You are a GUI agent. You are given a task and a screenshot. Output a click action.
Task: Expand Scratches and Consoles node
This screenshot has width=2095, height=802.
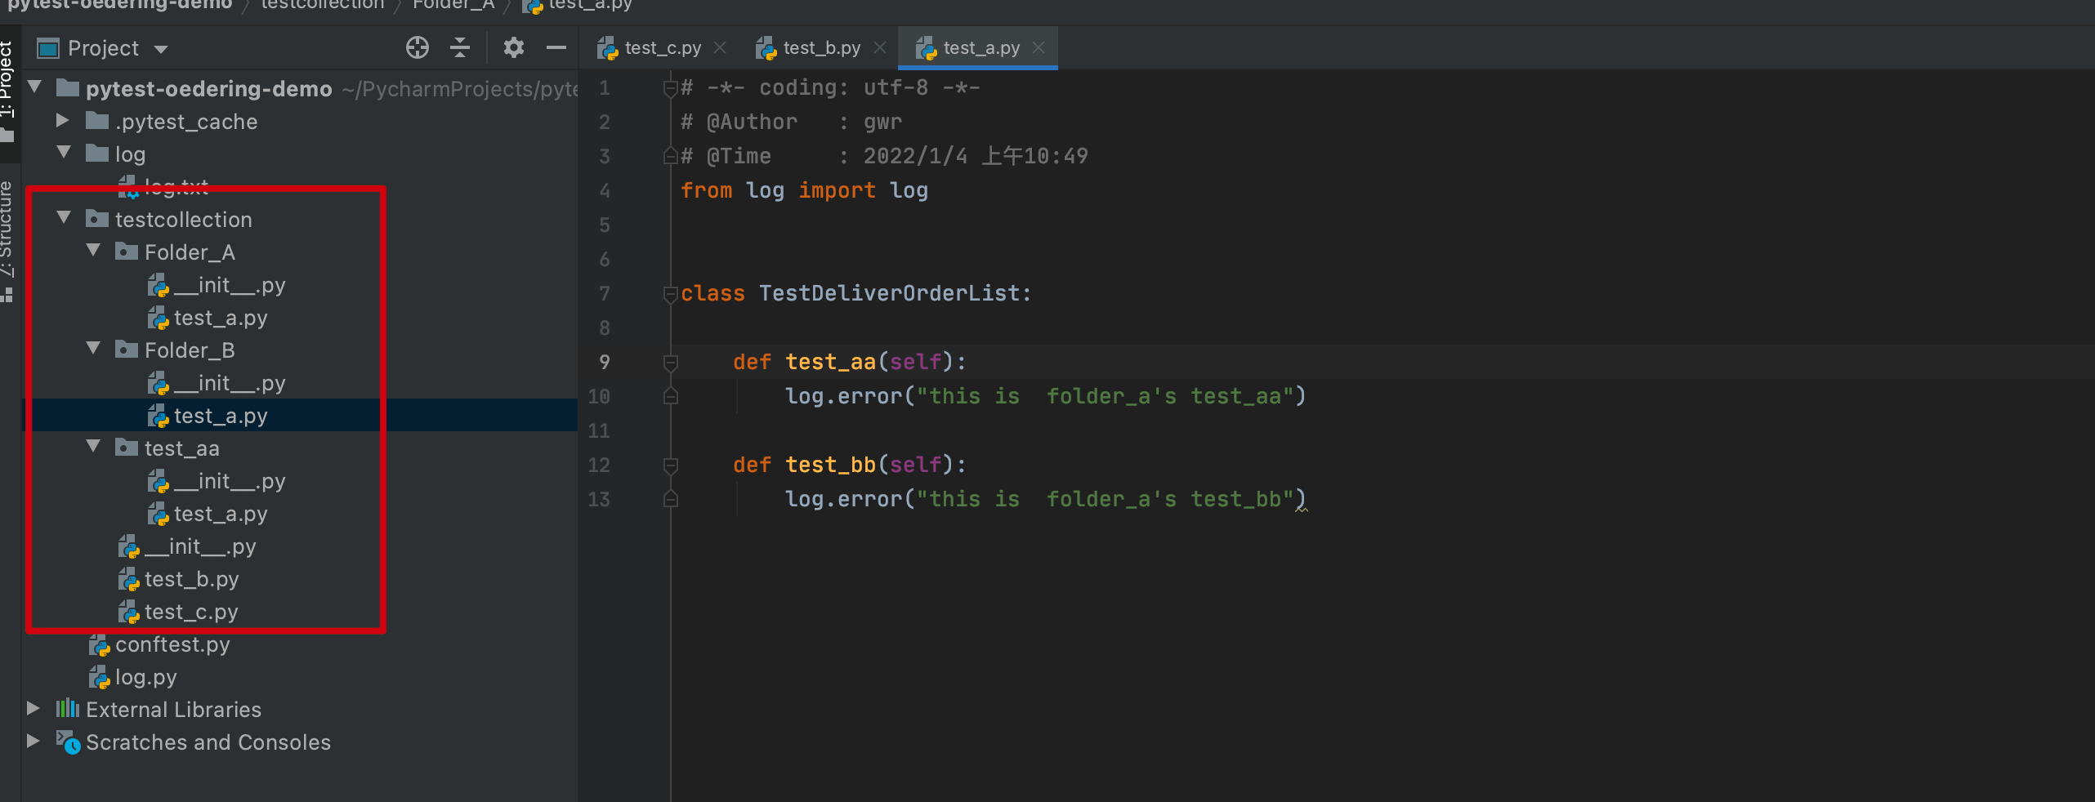(34, 741)
